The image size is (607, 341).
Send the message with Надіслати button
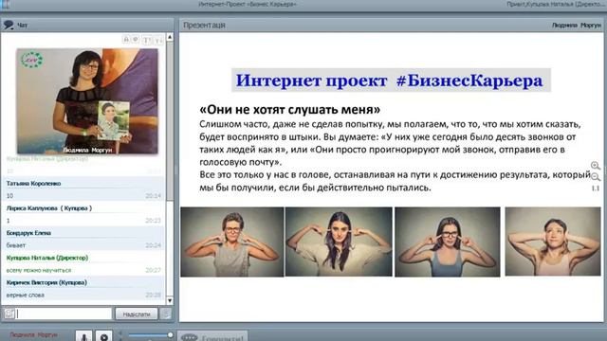point(137,314)
